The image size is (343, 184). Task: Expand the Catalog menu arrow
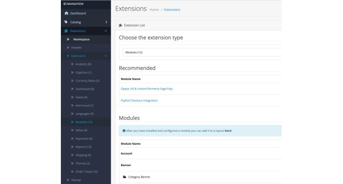(106, 22)
